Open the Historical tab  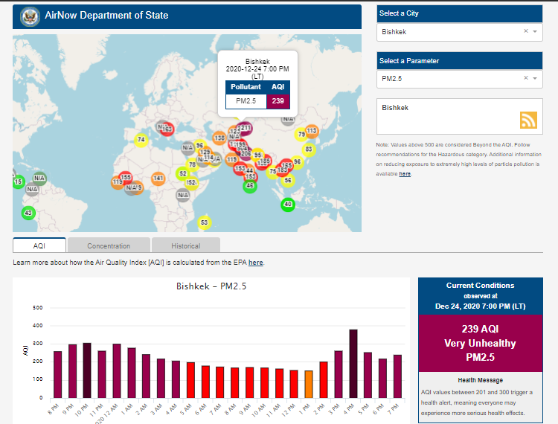(186, 245)
